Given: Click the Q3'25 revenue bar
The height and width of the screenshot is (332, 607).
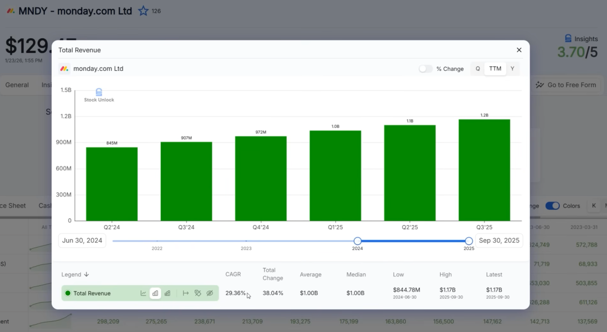Looking at the screenshot, I should point(484,169).
